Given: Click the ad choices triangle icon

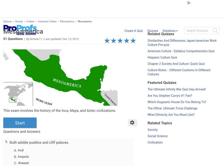Looking at the screenshot, I should [x=189, y=3].
